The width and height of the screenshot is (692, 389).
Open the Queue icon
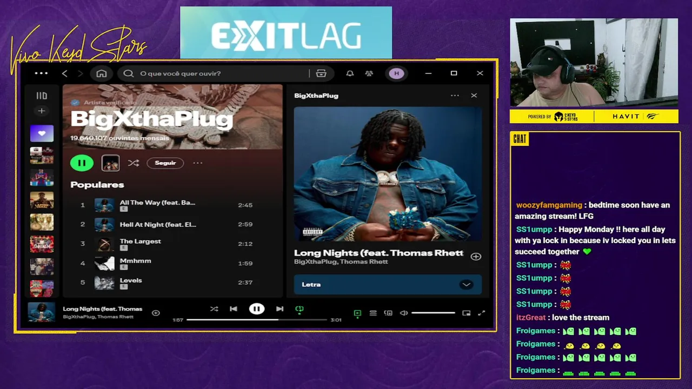point(373,313)
